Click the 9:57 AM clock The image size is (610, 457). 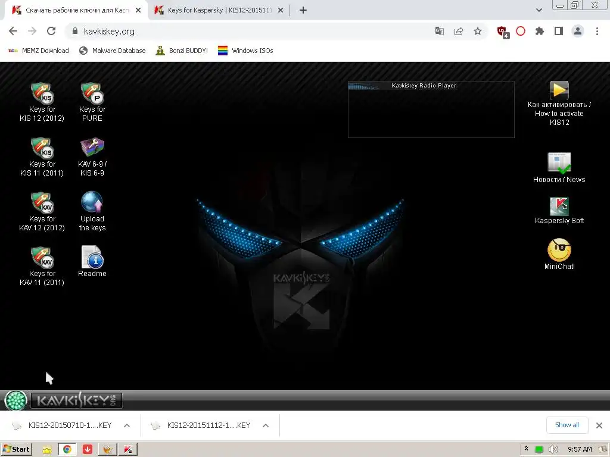click(580, 449)
